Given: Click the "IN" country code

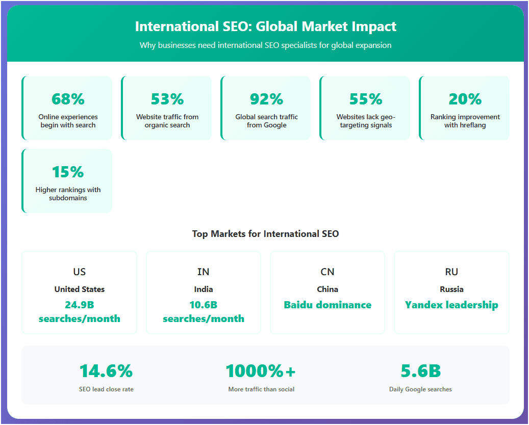Looking at the screenshot, I should (203, 272).
